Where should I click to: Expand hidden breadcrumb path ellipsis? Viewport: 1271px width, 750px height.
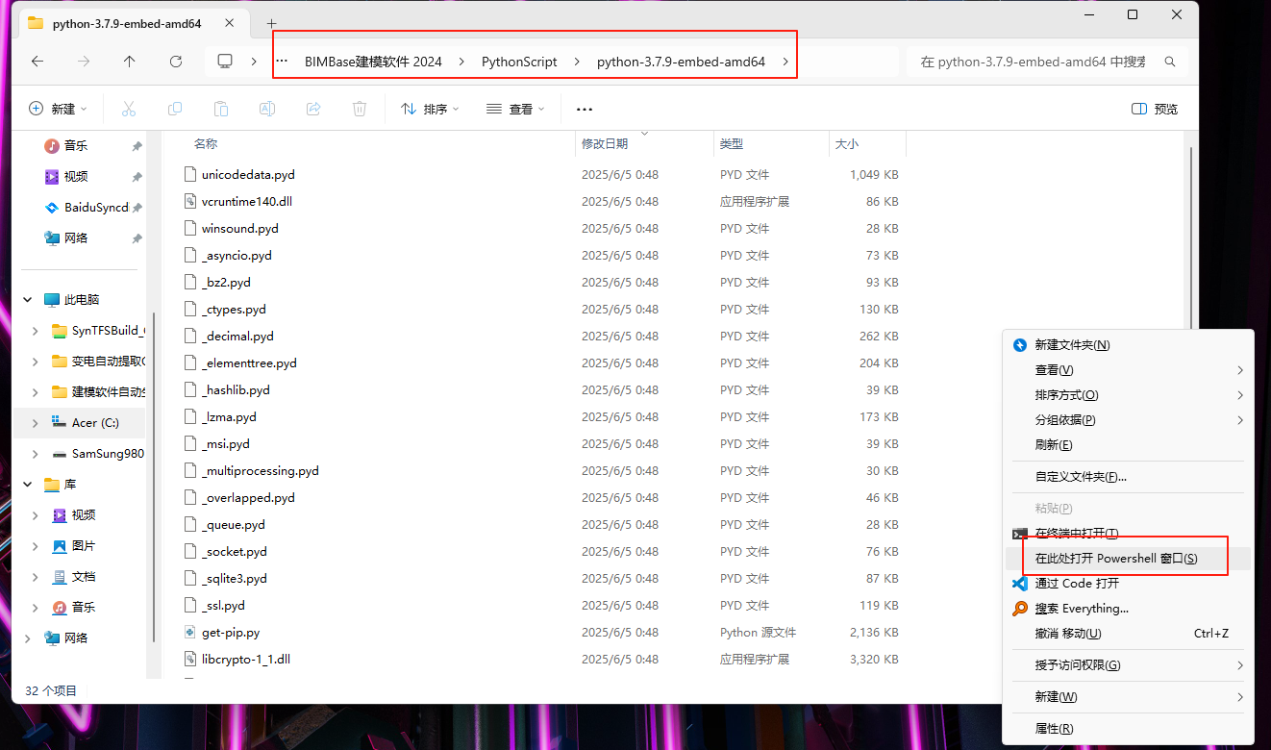[x=282, y=62]
